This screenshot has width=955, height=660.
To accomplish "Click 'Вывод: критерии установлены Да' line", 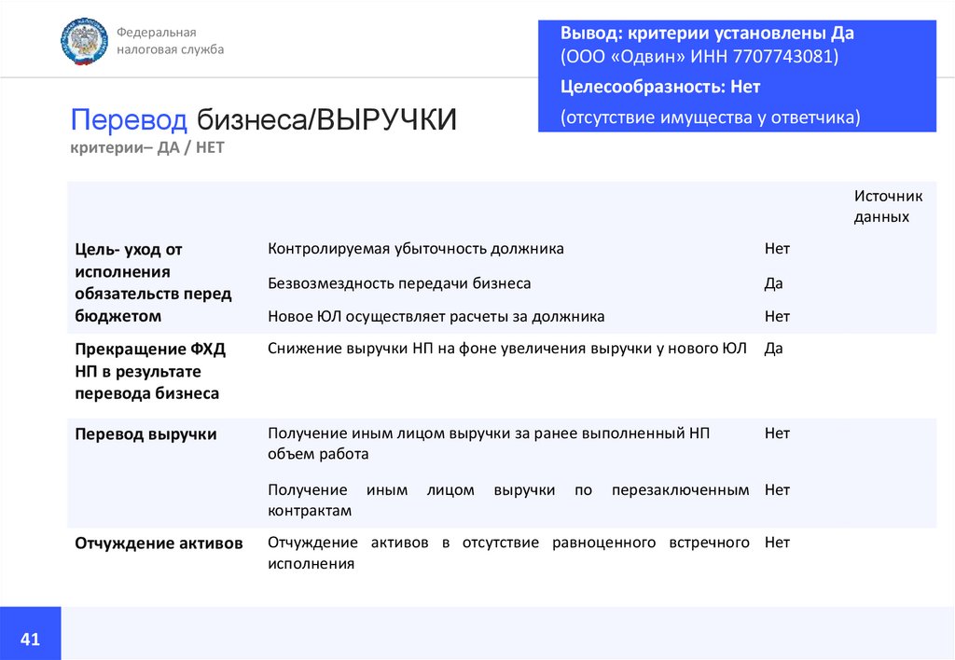I will 707,33.
